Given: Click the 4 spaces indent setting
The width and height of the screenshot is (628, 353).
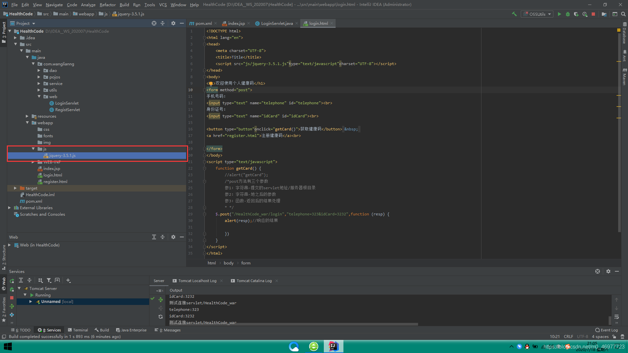Looking at the screenshot, I should (x=600, y=337).
